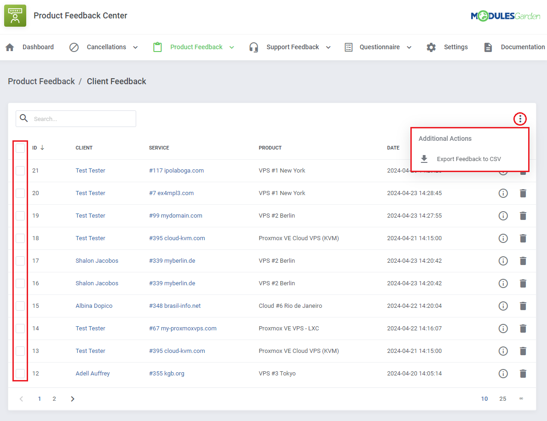The height and width of the screenshot is (421, 547).
Task: Click the magnifier search icon
Action: point(24,118)
